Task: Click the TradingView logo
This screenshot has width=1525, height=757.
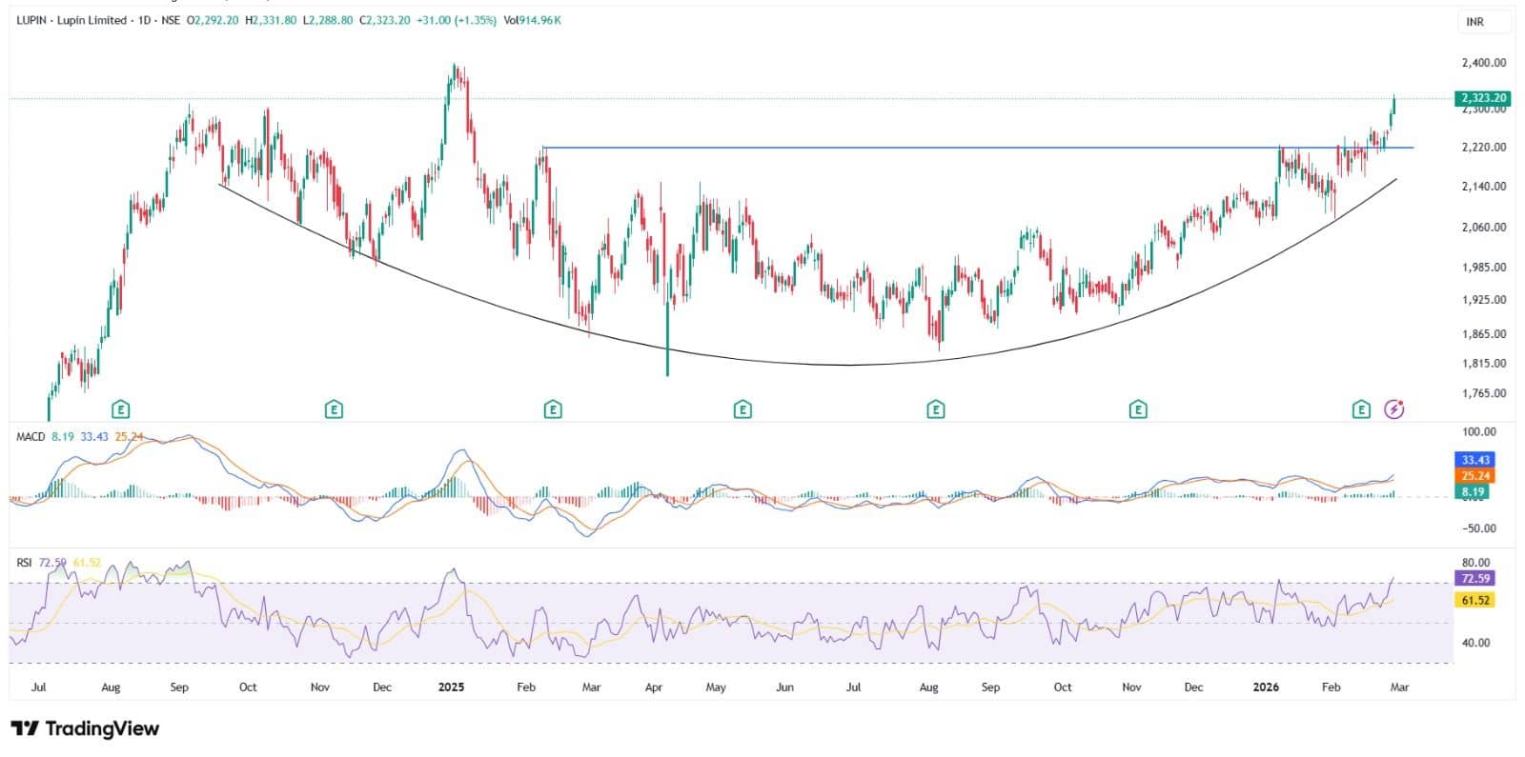Action: (85, 728)
